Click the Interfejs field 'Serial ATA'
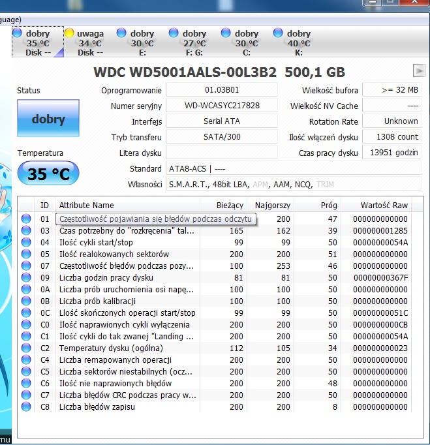The width and height of the screenshot is (430, 445). 222,121
